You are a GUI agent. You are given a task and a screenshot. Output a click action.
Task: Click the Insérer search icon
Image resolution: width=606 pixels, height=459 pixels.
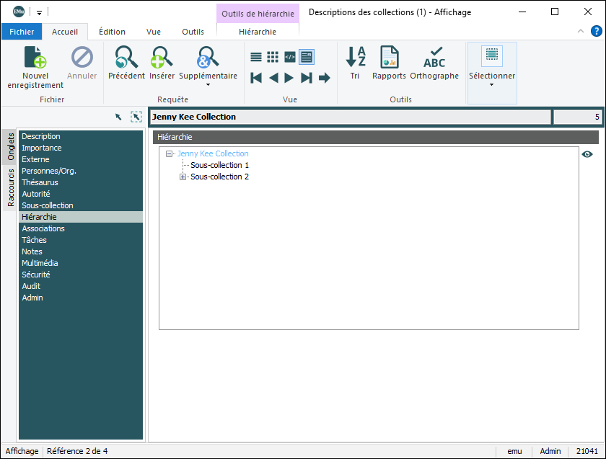pos(162,58)
